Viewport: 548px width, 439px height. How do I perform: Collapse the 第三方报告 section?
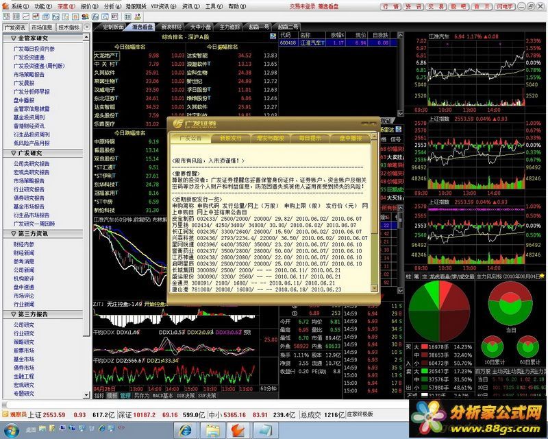13,314
